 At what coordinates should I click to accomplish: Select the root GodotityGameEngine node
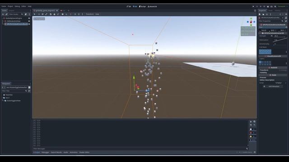pos(14,18)
